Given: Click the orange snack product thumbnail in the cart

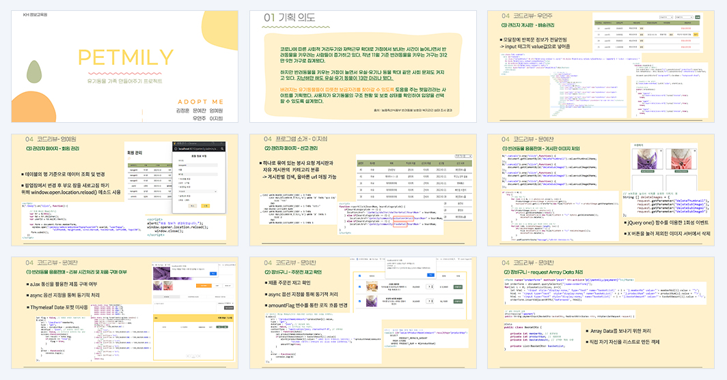Looking at the screenshot, I should (372, 287).
